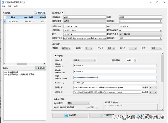Click the 本地IP地址 input field
Viewport: 168px width, 123px height.
85,26
